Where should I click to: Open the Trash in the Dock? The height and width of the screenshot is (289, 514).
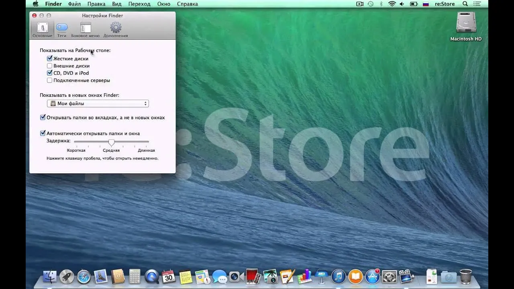point(466,276)
